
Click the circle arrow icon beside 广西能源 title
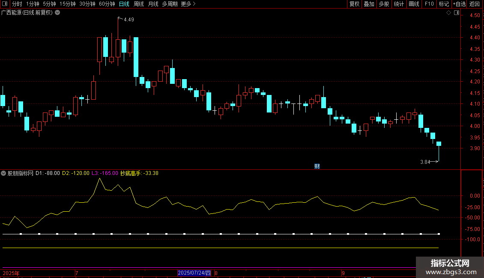[57, 13]
